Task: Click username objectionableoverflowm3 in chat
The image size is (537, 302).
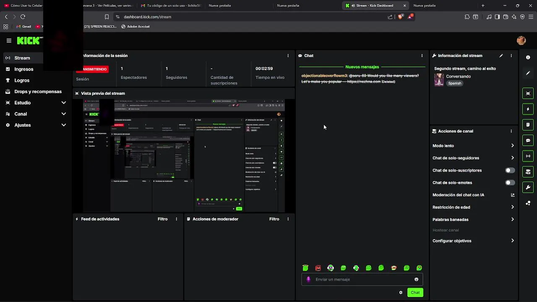Action: 324,75
